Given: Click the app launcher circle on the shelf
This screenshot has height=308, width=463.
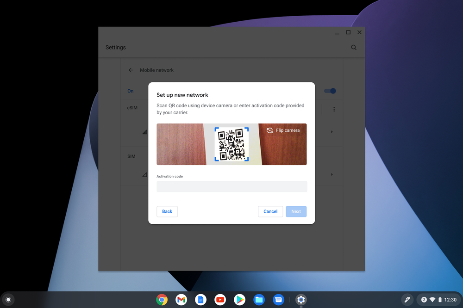Looking at the screenshot, I should (8, 300).
